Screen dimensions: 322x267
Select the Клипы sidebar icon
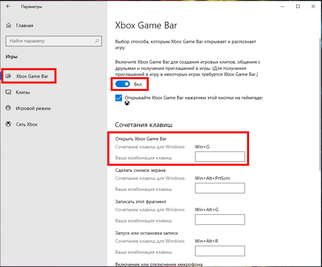point(8,92)
